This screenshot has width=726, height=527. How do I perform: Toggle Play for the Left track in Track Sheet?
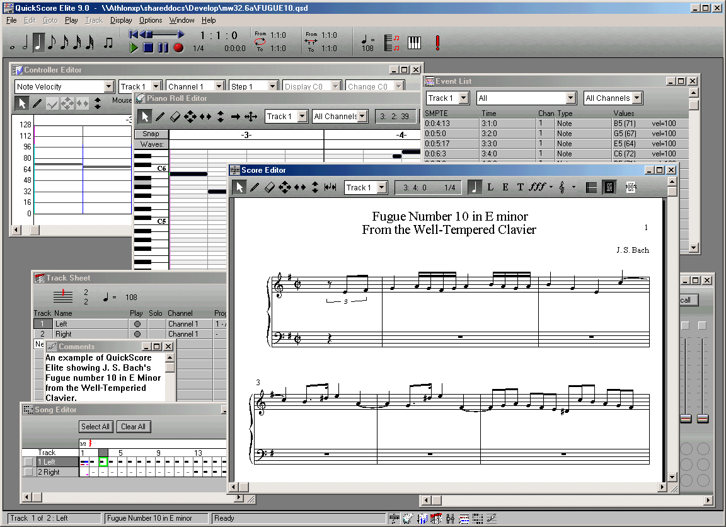(x=137, y=324)
